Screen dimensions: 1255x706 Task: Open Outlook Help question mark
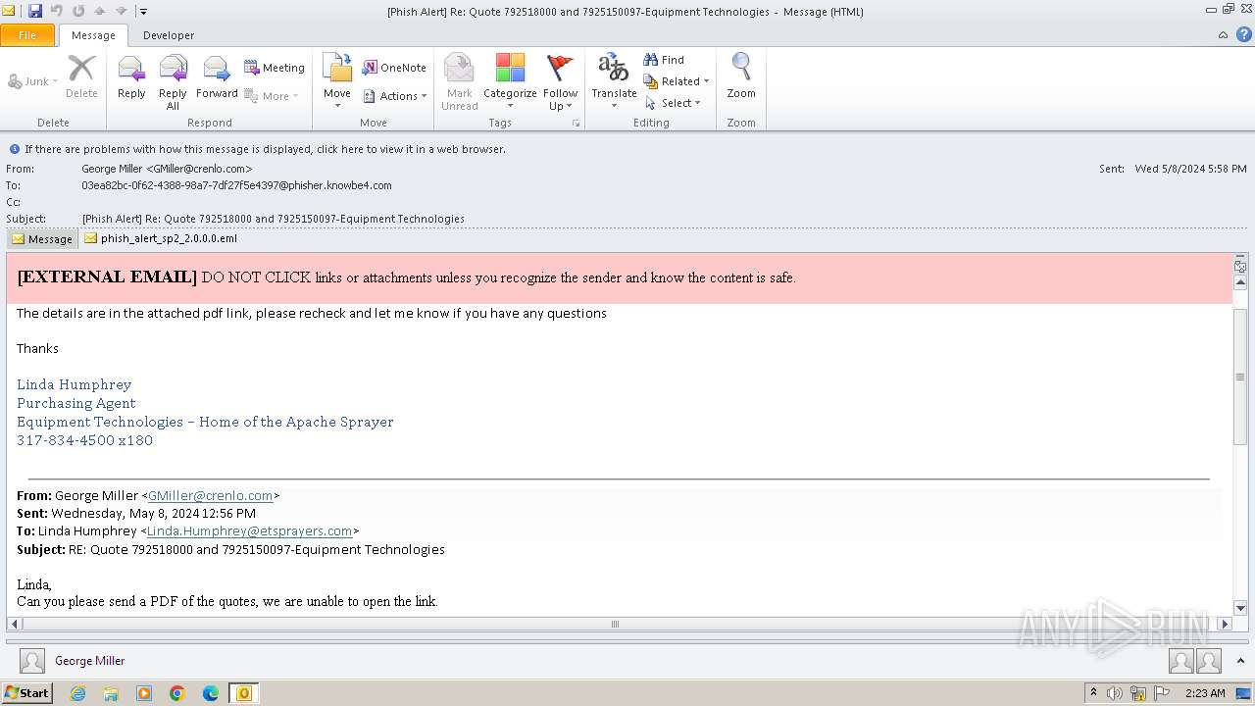(x=1242, y=35)
